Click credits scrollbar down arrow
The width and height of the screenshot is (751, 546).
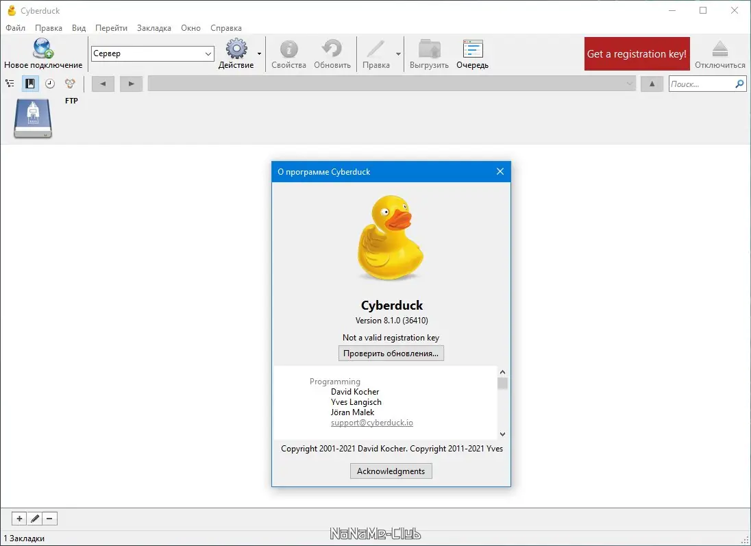(502, 434)
